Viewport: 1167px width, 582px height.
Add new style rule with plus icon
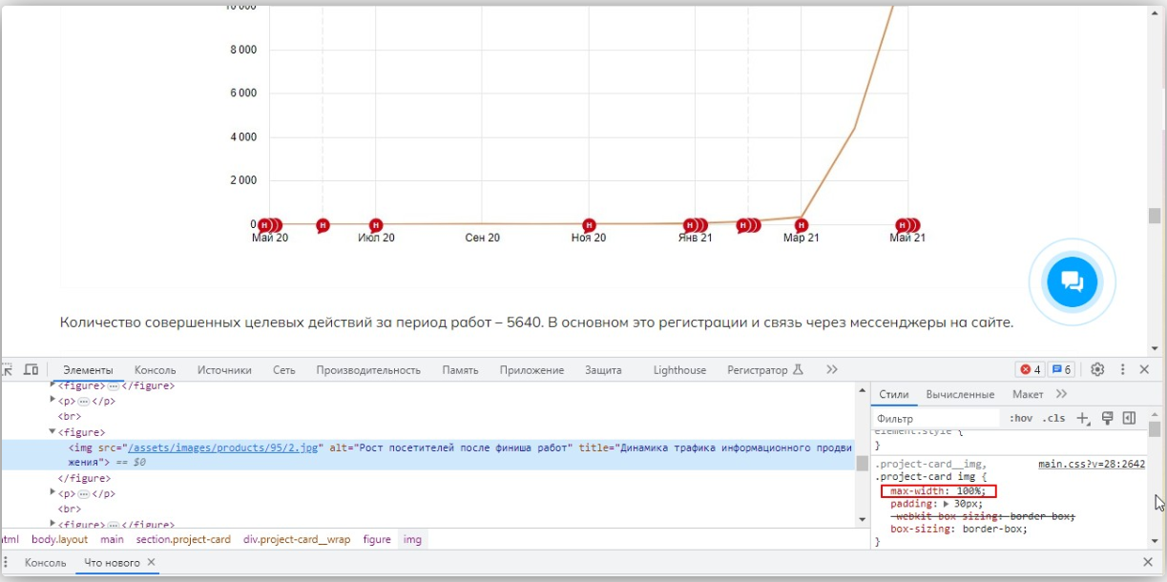(x=1083, y=418)
